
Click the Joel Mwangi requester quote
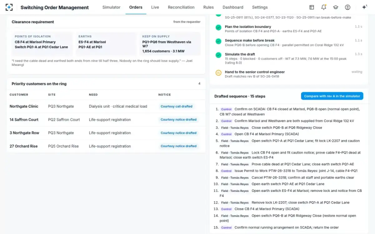click(x=102, y=63)
